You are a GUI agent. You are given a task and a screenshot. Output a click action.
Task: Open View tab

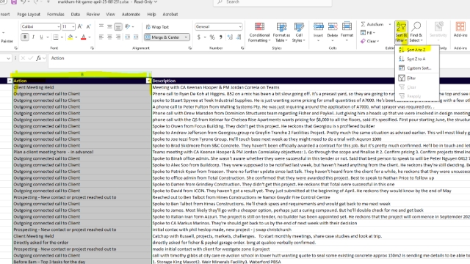pyautogui.click(x=110, y=14)
